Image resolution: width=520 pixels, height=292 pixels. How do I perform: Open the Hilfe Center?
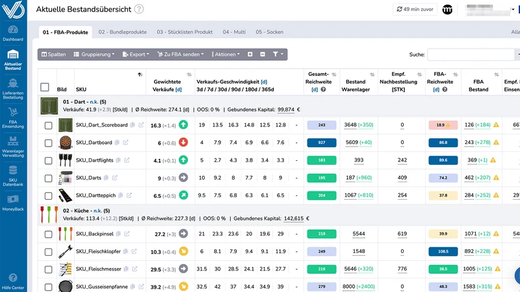(x=13, y=282)
